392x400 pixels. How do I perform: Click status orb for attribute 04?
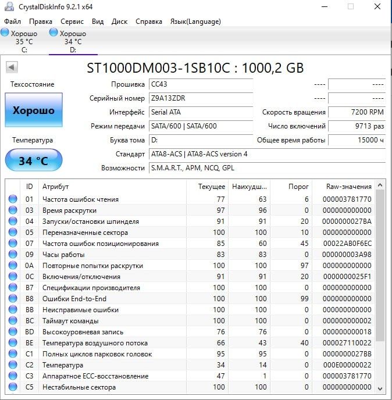13,221
